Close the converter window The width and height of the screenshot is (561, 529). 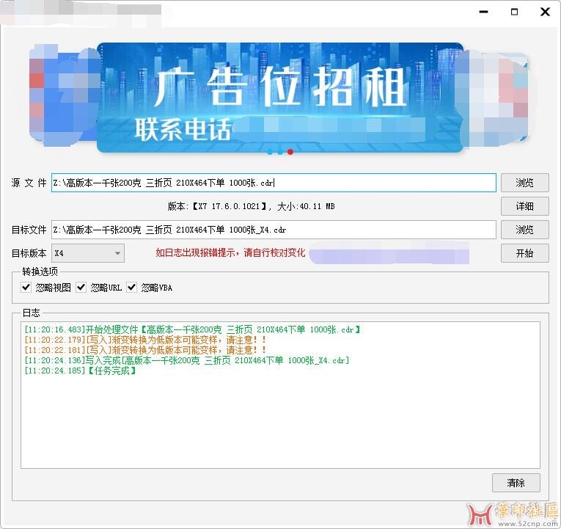click(545, 12)
